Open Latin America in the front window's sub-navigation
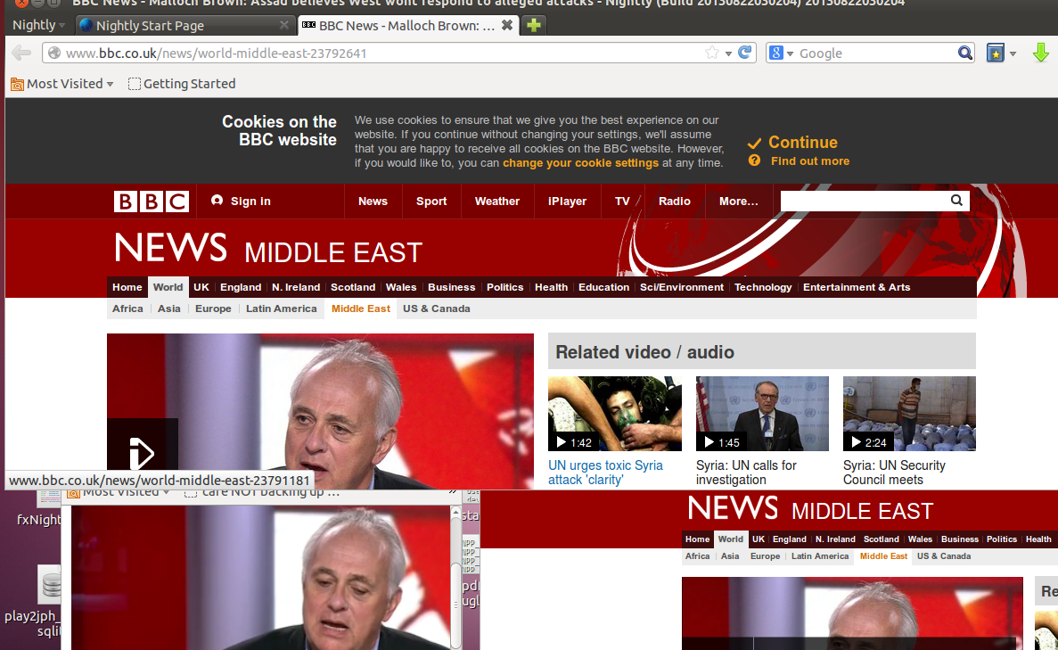The height and width of the screenshot is (650, 1058). (x=281, y=309)
